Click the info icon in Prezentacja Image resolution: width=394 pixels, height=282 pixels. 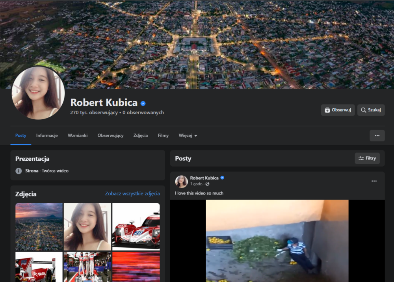coord(19,171)
